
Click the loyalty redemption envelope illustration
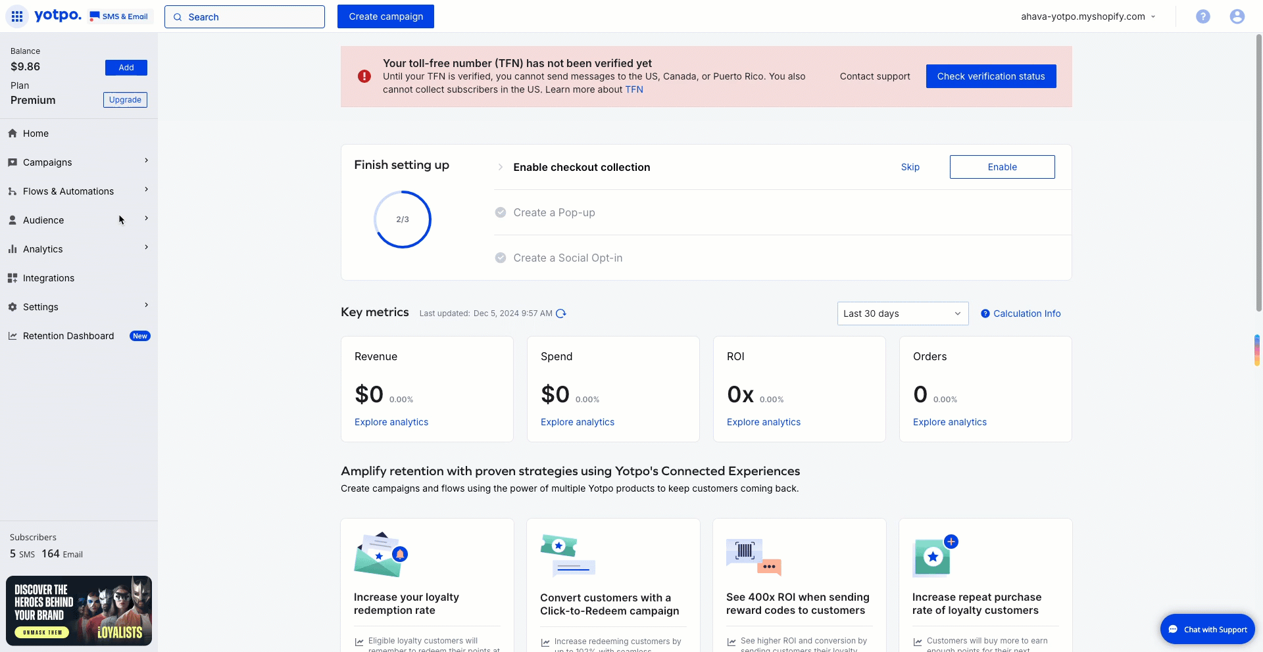[x=381, y=555]
